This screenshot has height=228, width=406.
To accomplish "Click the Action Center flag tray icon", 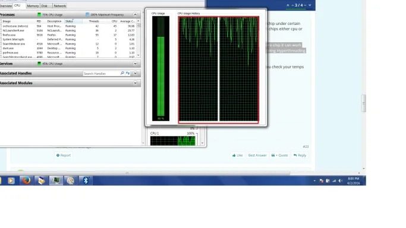I will point(322,181).
